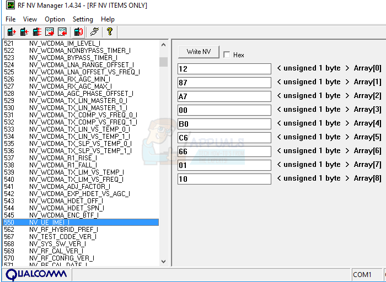
Task: Select item 536 NV_WCDMA_TX_SLP_VS_TEMP_1_I
Action: coord(81,150)
